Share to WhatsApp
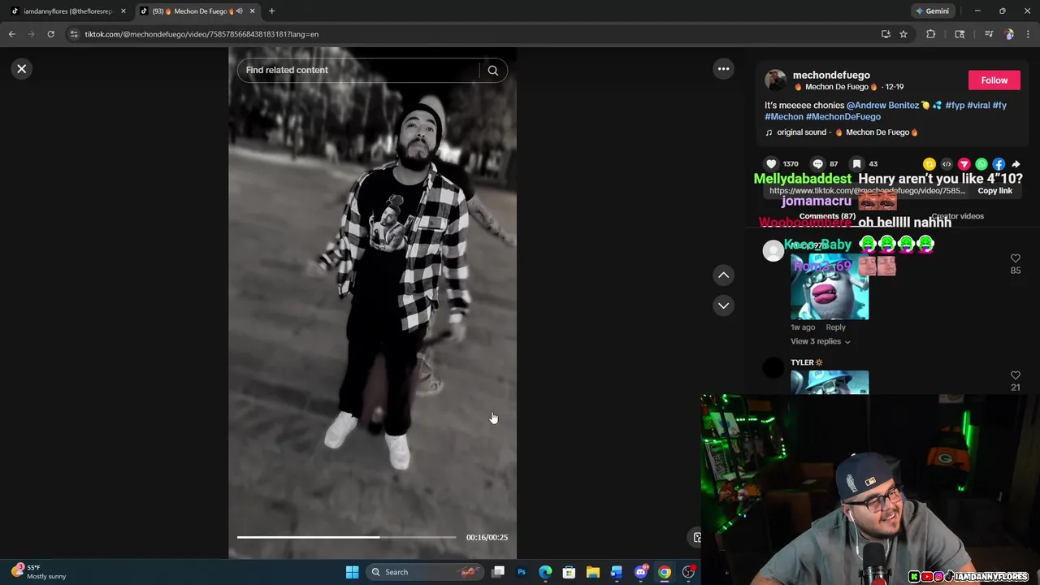 click(981, 164)
